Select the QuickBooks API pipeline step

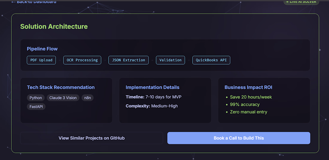(x=211, y=60)
